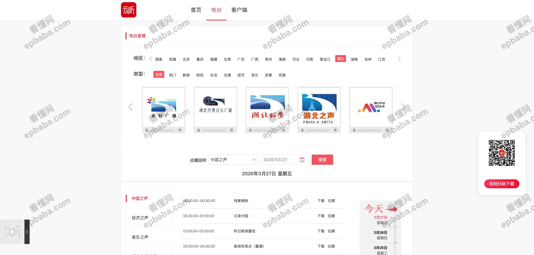Show more regions with the right arrow

[399, 59]
